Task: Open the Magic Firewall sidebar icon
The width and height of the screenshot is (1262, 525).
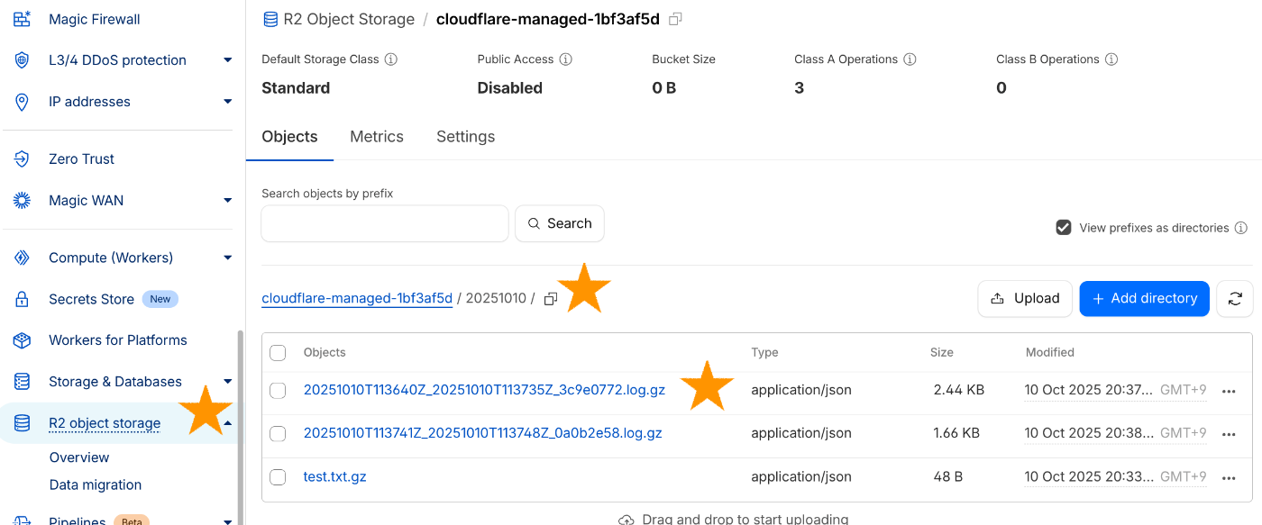Action: [x=23, y=19]
